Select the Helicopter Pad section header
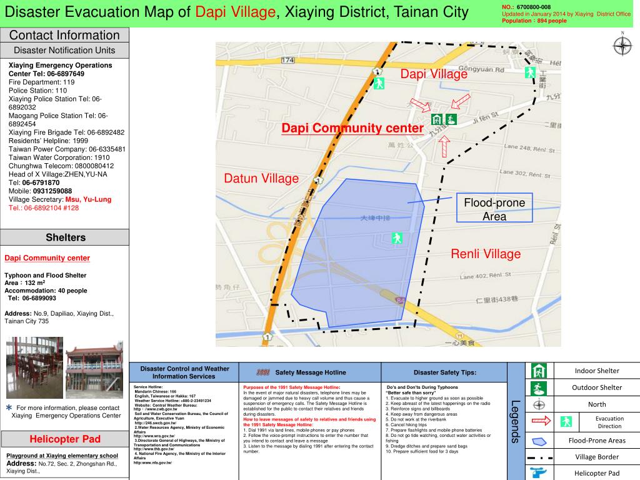The width and height of the screenshot is (640, 480). [x=64, y=439]
